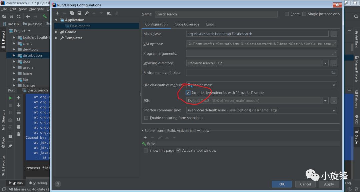
Task: Pin Run tab icon
Action: coord(10,146)
